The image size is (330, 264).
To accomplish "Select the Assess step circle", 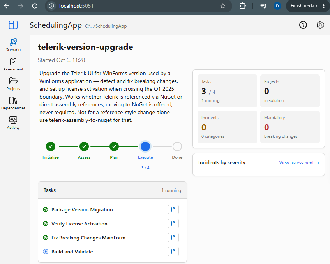I will (x=84, y=146).
